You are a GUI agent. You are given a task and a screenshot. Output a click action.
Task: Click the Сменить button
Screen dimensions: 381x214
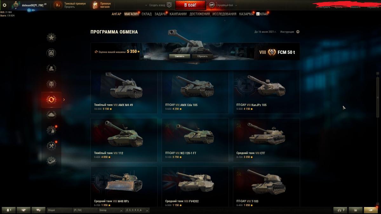coord(179,56)
